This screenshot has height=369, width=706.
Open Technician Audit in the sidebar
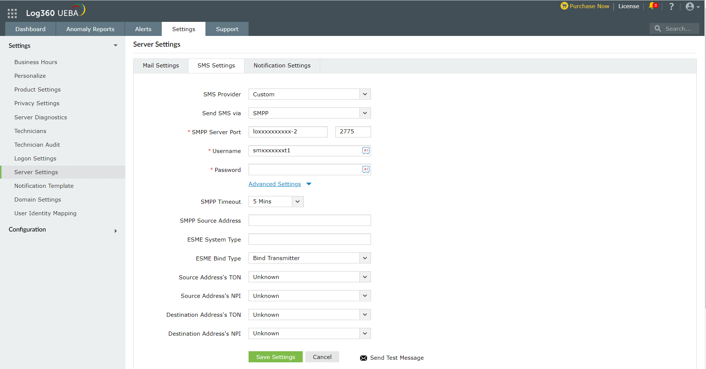pyautogui.click(x=37, y=145)
